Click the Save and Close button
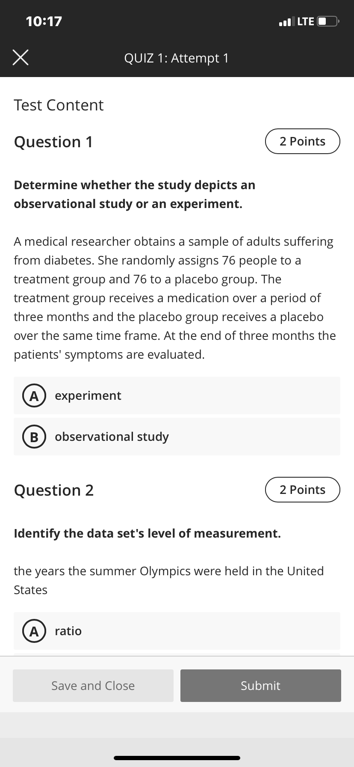Screen dimensions: 354x767 click(x=93, y=686)
